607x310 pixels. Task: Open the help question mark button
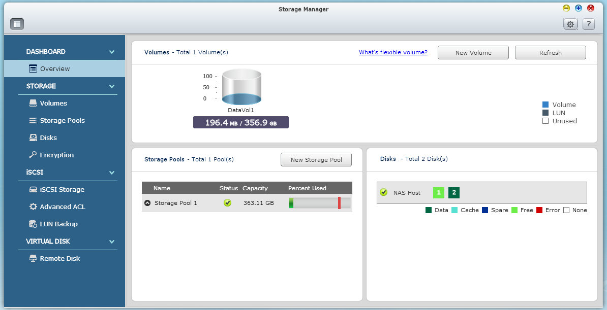click(x=588, y=24)
